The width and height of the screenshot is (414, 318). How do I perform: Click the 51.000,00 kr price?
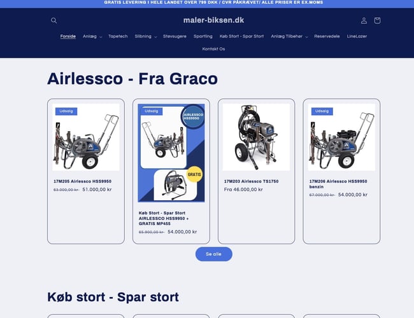(97, 190)
